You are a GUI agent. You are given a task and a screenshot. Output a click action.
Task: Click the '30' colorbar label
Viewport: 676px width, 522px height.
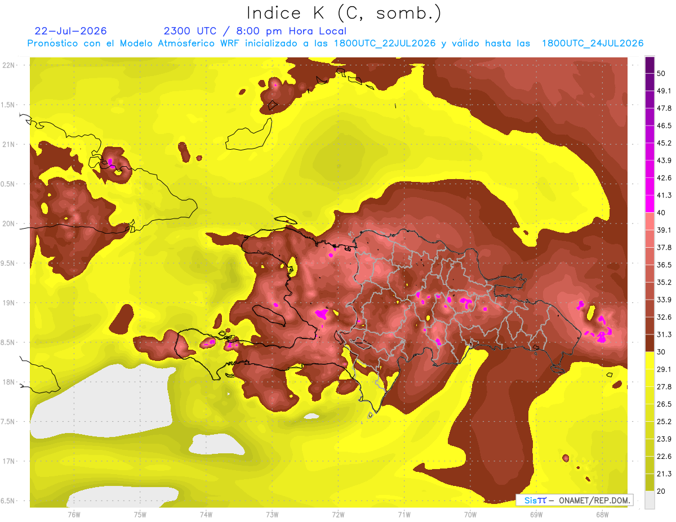pos(661,352)
